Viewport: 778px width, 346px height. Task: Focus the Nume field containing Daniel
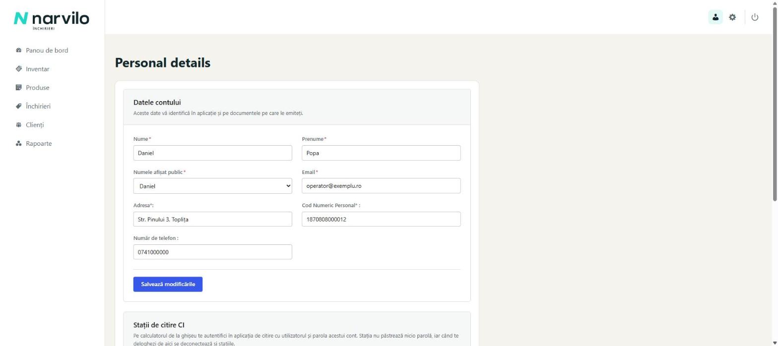(212, 153)
